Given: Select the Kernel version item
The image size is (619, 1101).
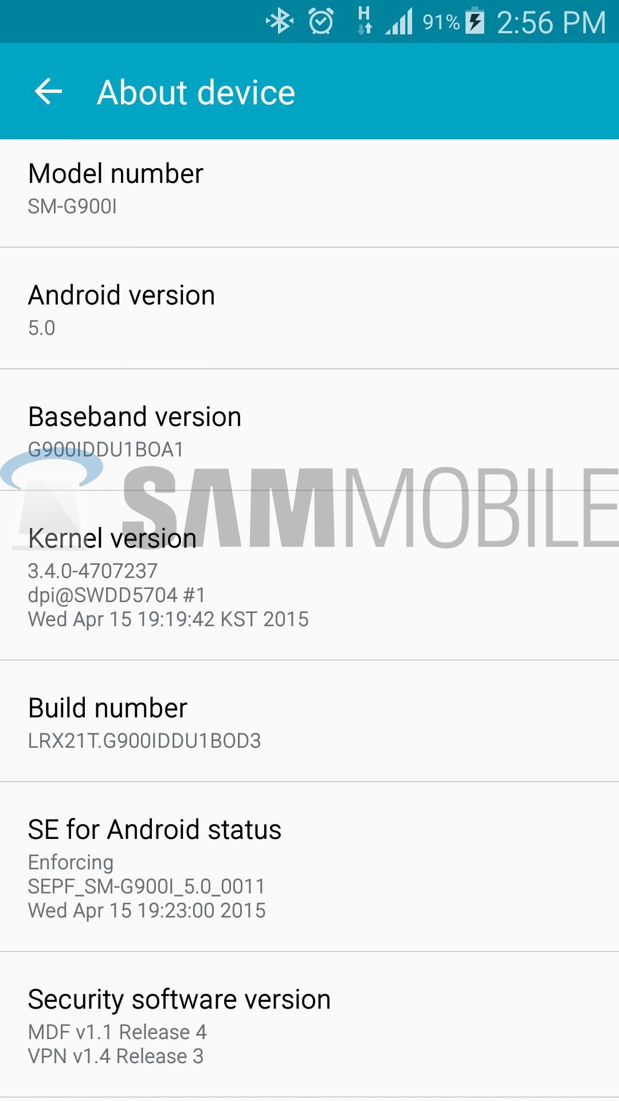Looking at the screenshot, I should (x=309, y=576).
